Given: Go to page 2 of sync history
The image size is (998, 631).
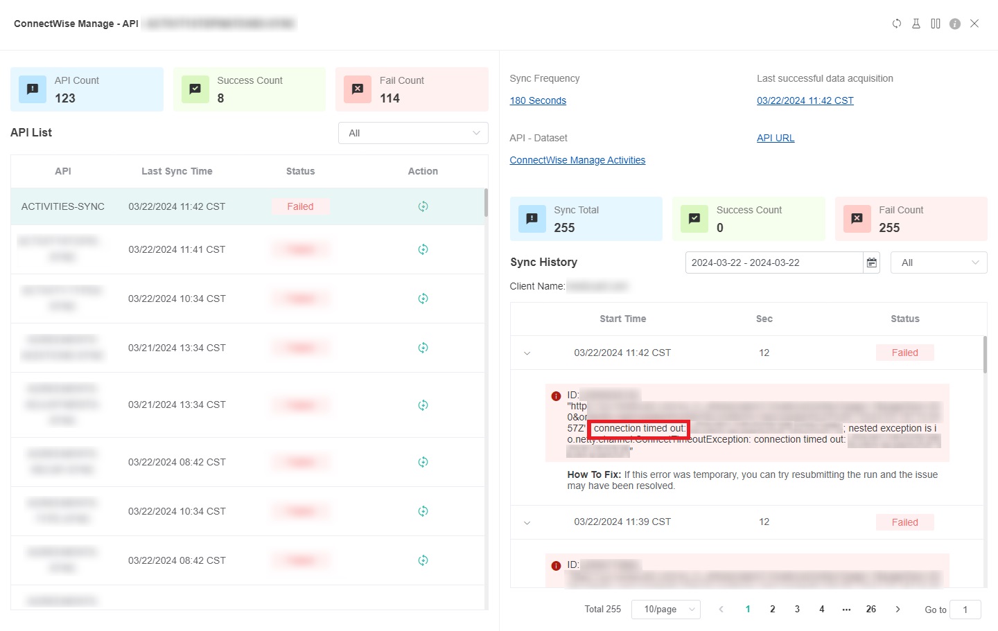Looking at the screenshot, I should pyautogui.click(x=772, y=610).
